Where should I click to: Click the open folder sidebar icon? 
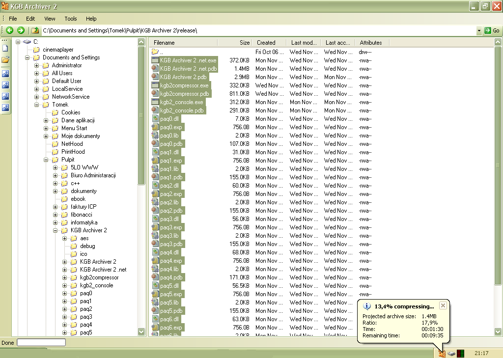coord(5,60)
